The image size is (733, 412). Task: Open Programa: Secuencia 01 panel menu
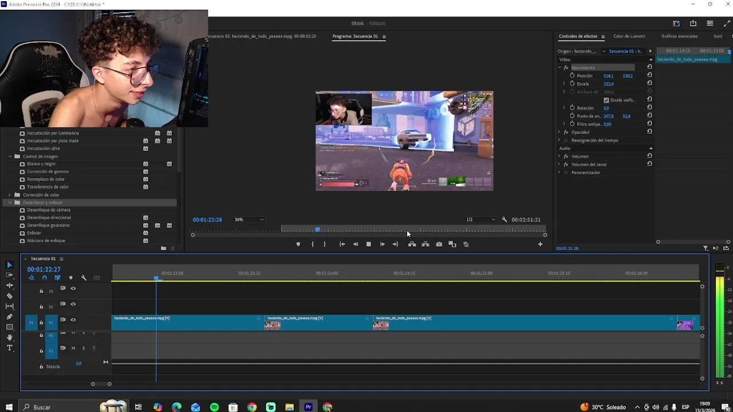pos(384,37)
